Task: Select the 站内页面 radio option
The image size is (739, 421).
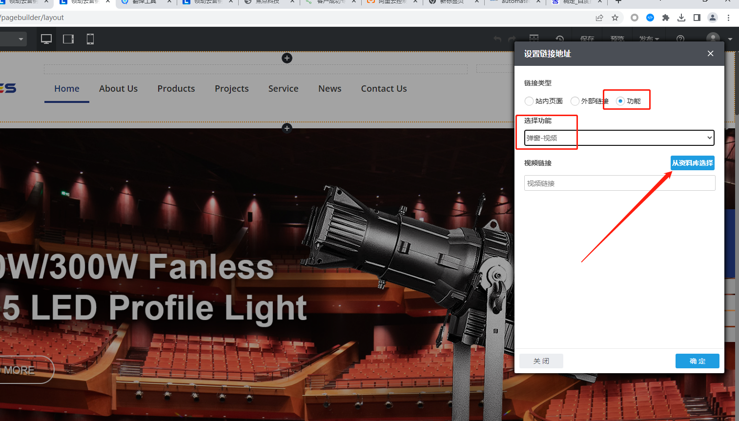Action: click(x=529, y=101)
